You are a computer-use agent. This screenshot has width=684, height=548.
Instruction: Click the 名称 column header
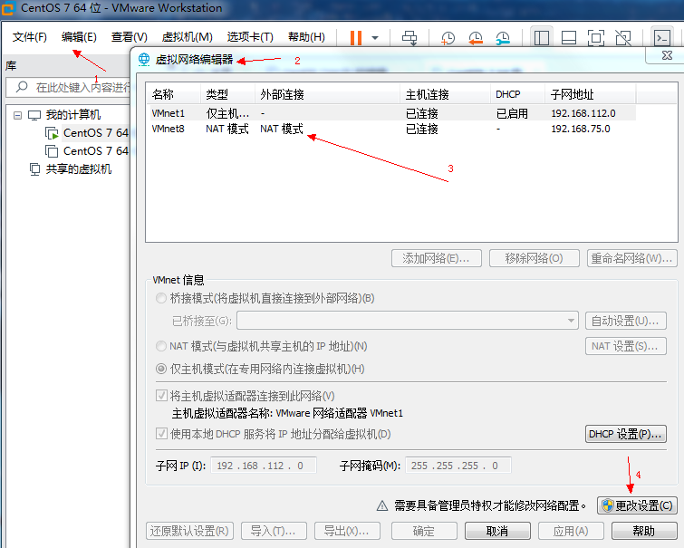pos(174,94)
